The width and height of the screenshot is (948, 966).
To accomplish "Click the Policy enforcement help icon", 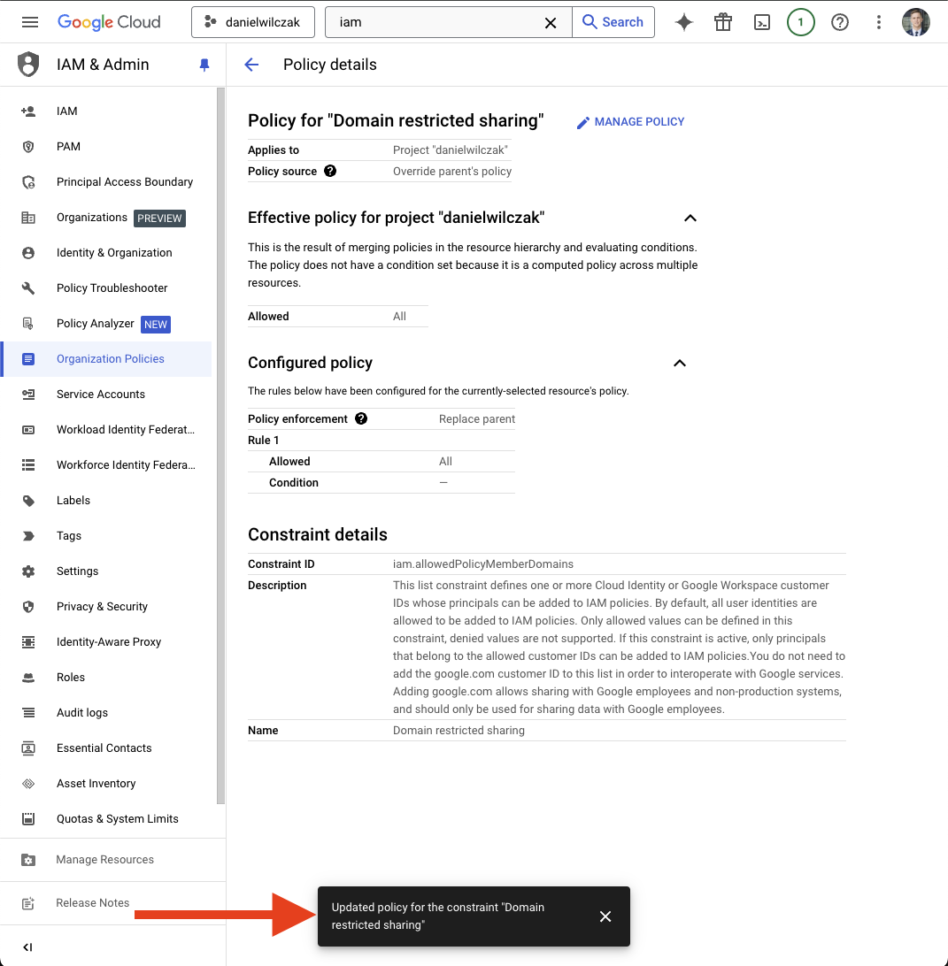I will tap(361, 419).
